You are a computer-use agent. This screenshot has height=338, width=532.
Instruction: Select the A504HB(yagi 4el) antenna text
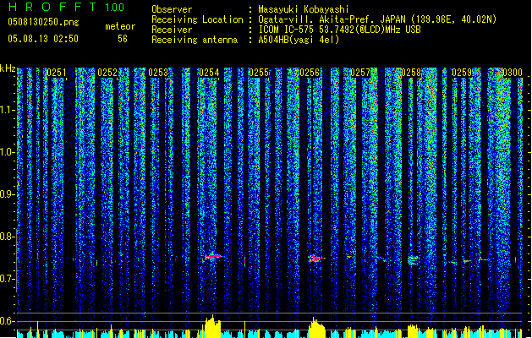click(299, 40)
